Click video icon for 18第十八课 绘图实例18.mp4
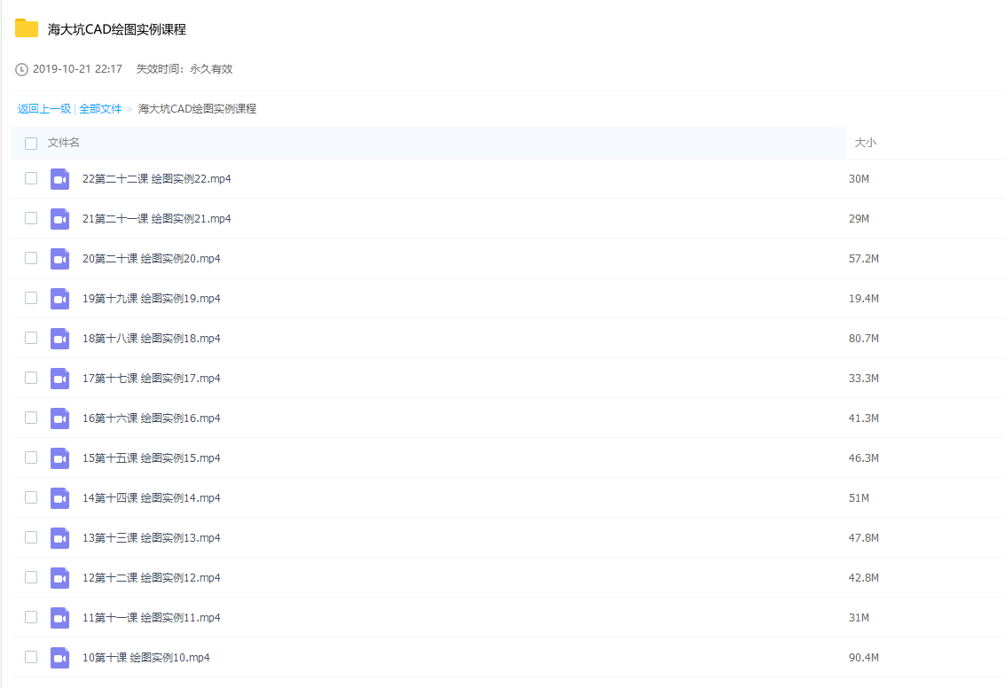Screen dimensions: 1005x688 59,338
